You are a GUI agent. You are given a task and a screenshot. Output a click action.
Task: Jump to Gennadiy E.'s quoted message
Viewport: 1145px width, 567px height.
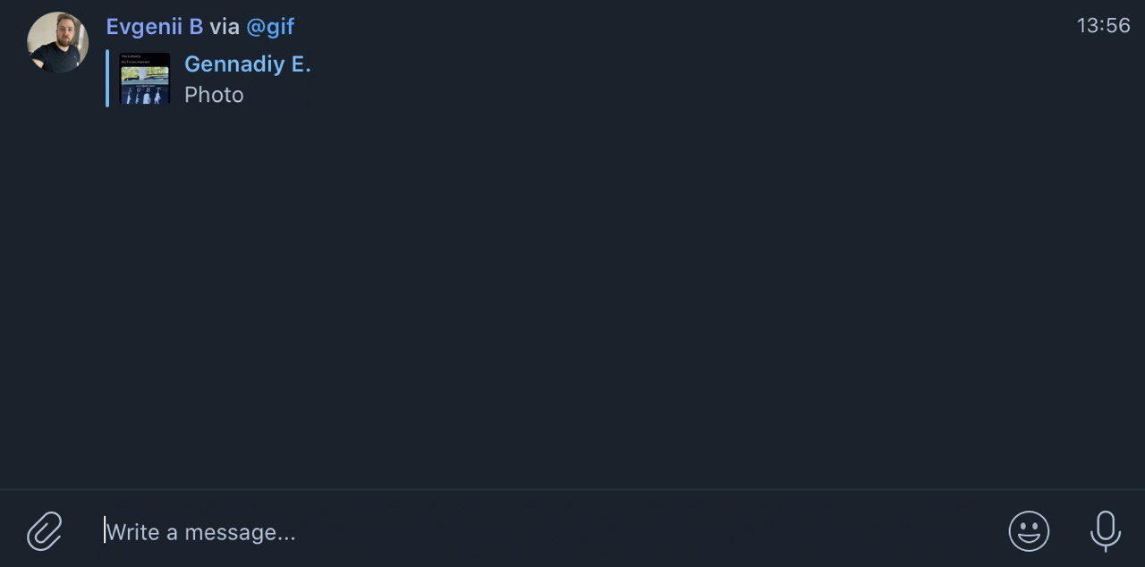pos(248,64)
